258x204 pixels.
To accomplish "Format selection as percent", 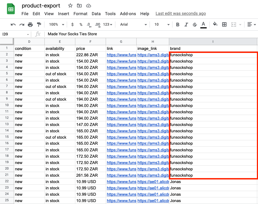I will click(x=81, y=25).
